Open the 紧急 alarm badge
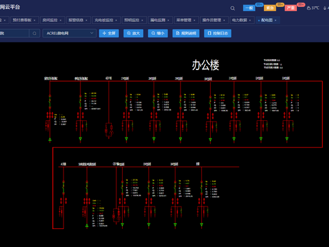The width and height of the screenshot is (329, 247). (x=270, y=8)
